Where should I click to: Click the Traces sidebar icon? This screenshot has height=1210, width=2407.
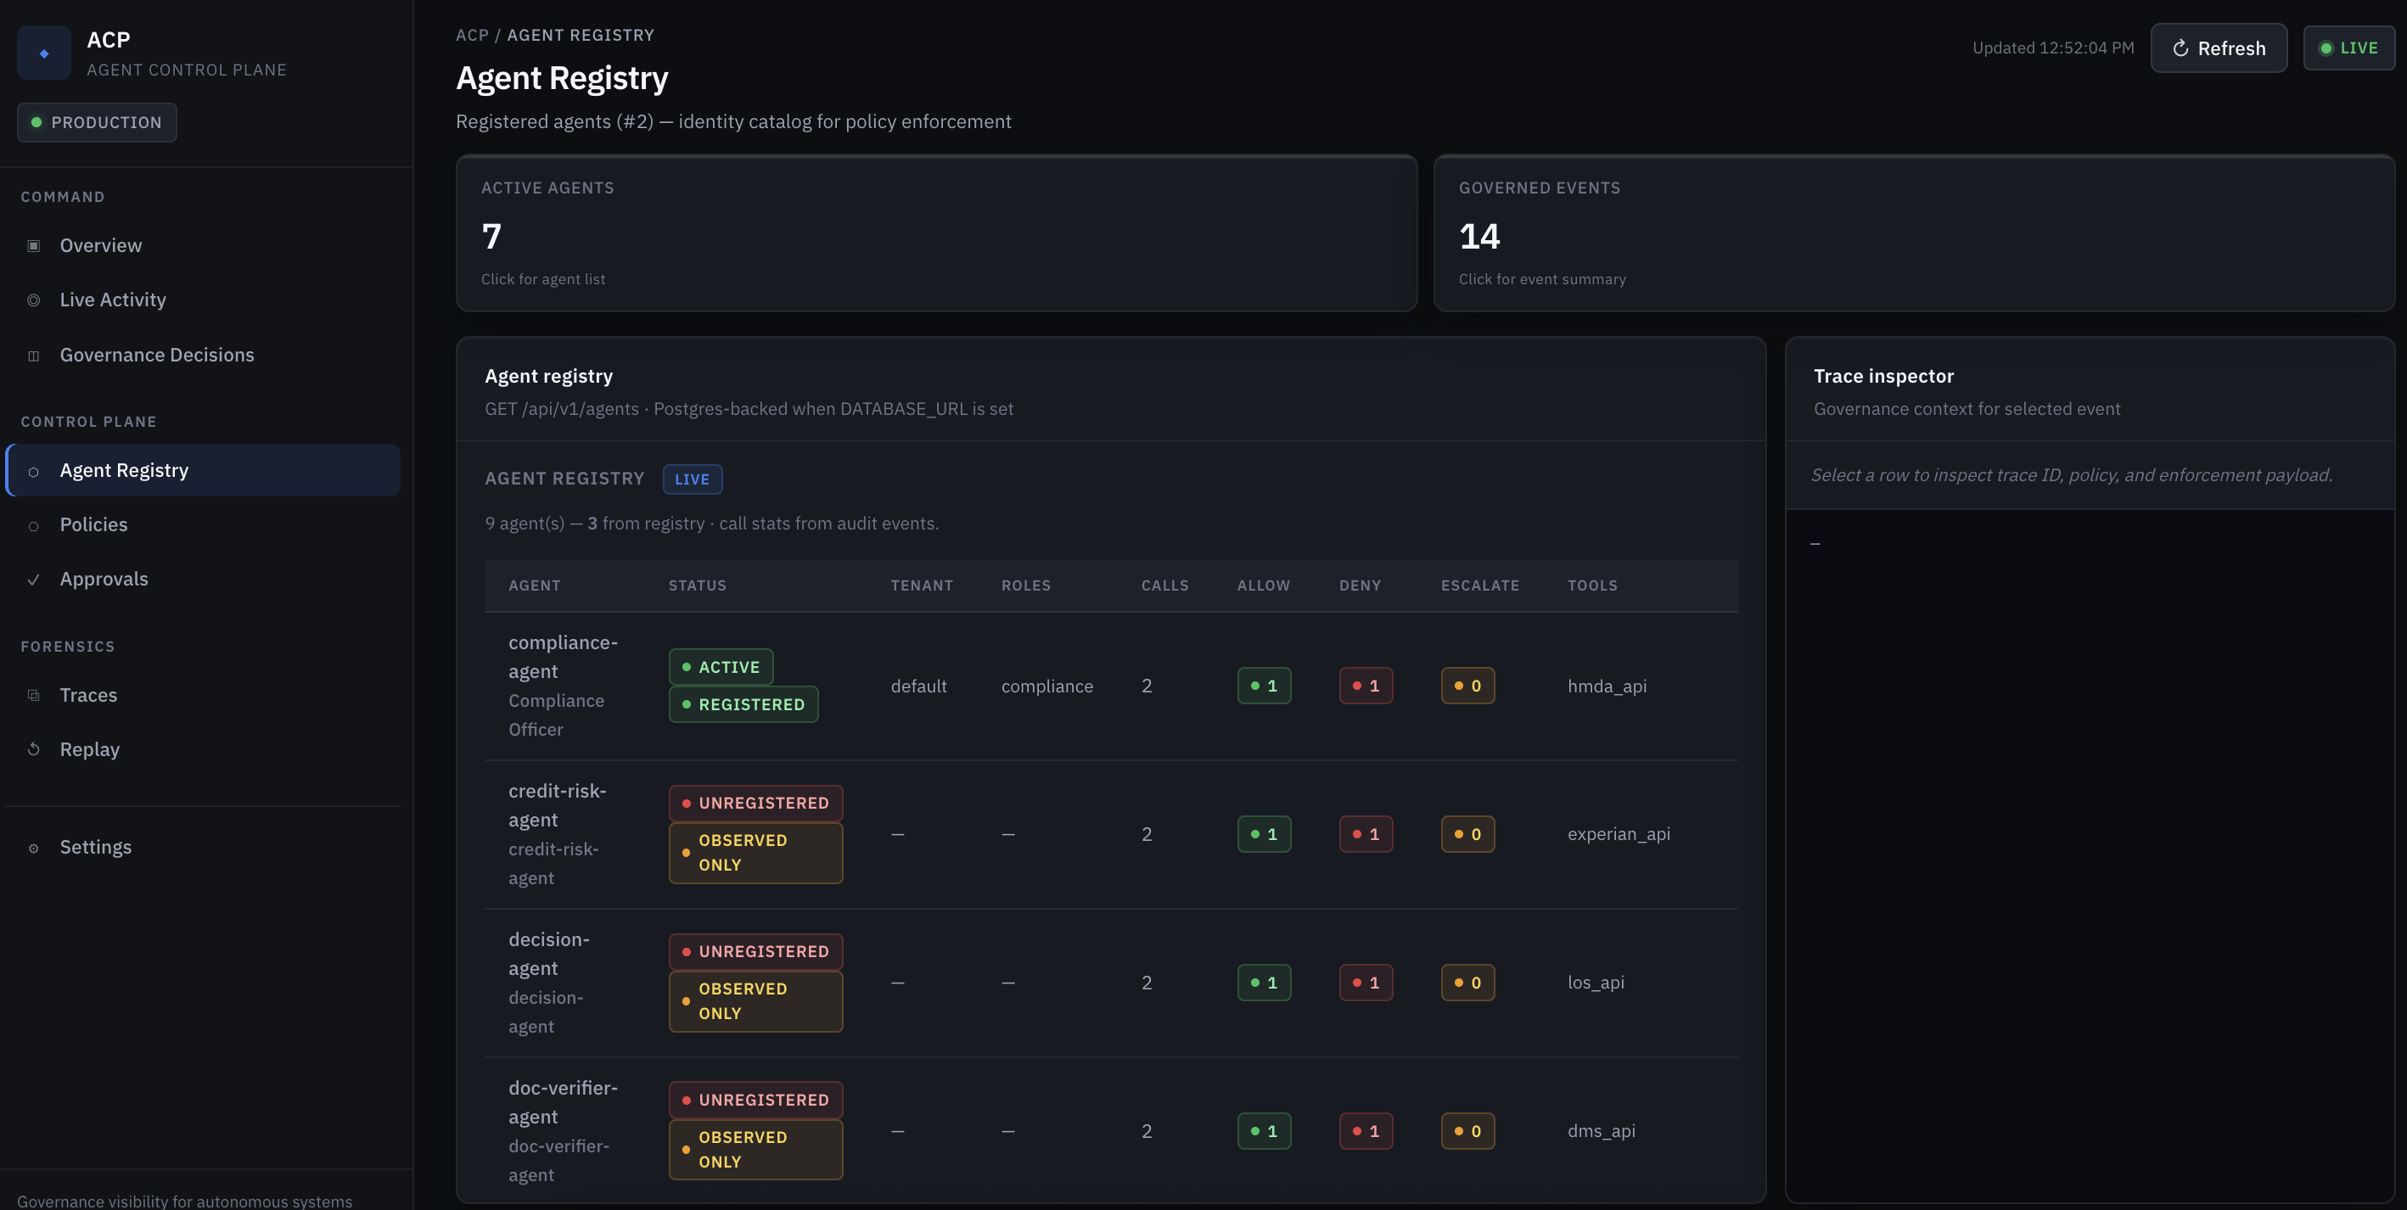point(34,695)
